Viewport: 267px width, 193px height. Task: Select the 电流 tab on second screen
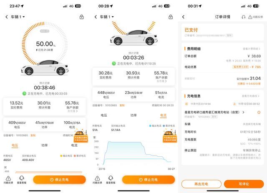[x=163, y=115]
